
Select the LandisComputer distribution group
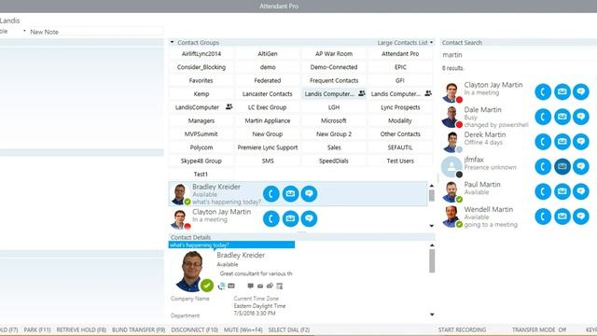pos(201,107)
